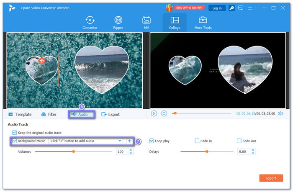Toggle Keep the original audio track

15,133
